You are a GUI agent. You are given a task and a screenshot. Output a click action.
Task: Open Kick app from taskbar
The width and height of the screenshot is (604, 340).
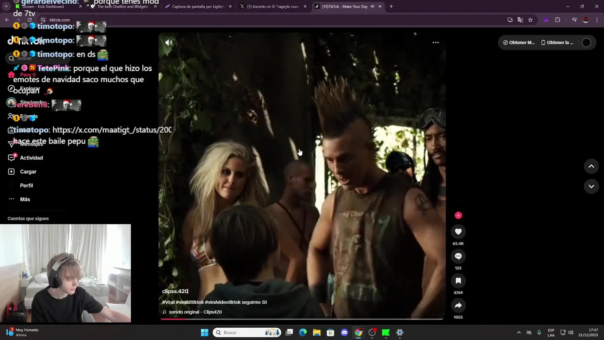tap(386, 332)
